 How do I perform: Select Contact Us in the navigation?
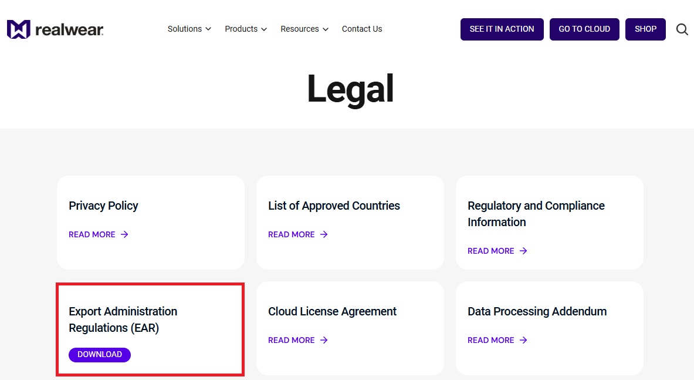[x=361, y=29]
